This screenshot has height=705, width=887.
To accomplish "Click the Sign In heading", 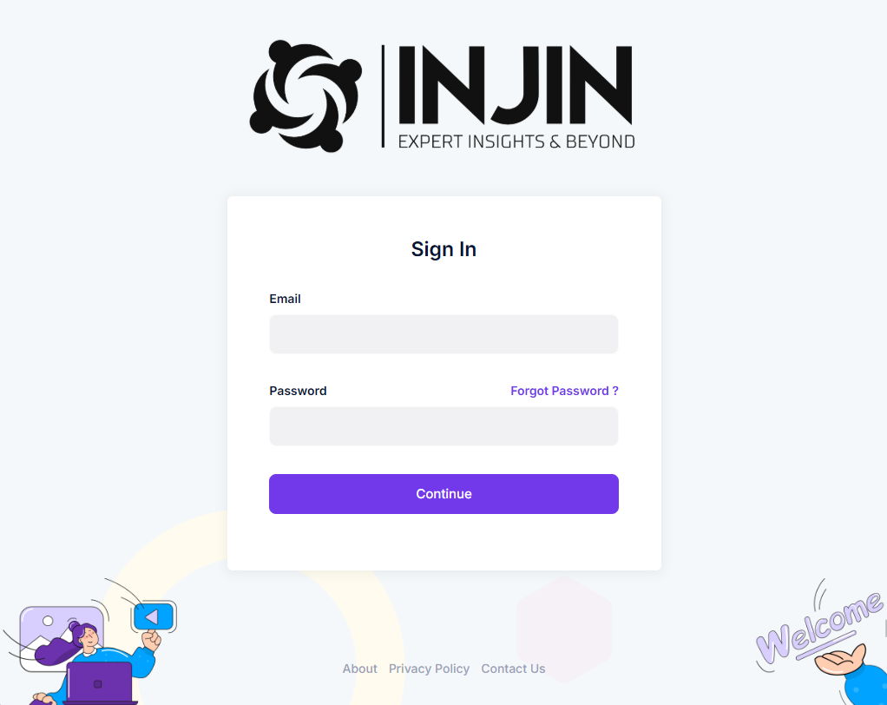I will pos(443,249).
